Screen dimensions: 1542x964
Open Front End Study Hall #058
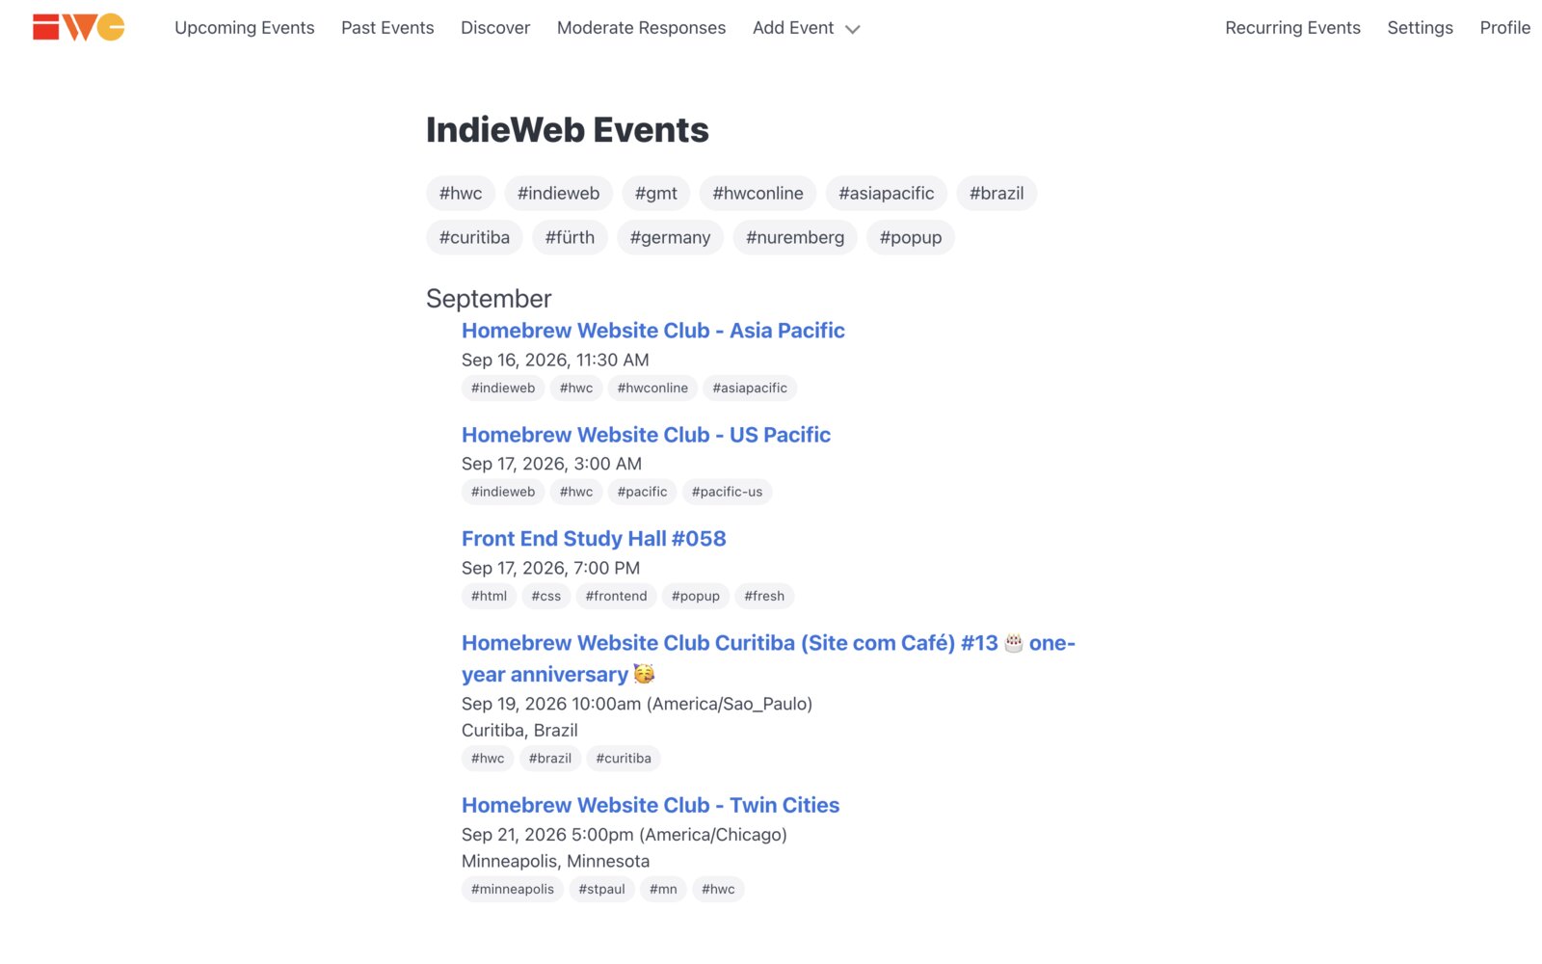click(594, 539)
